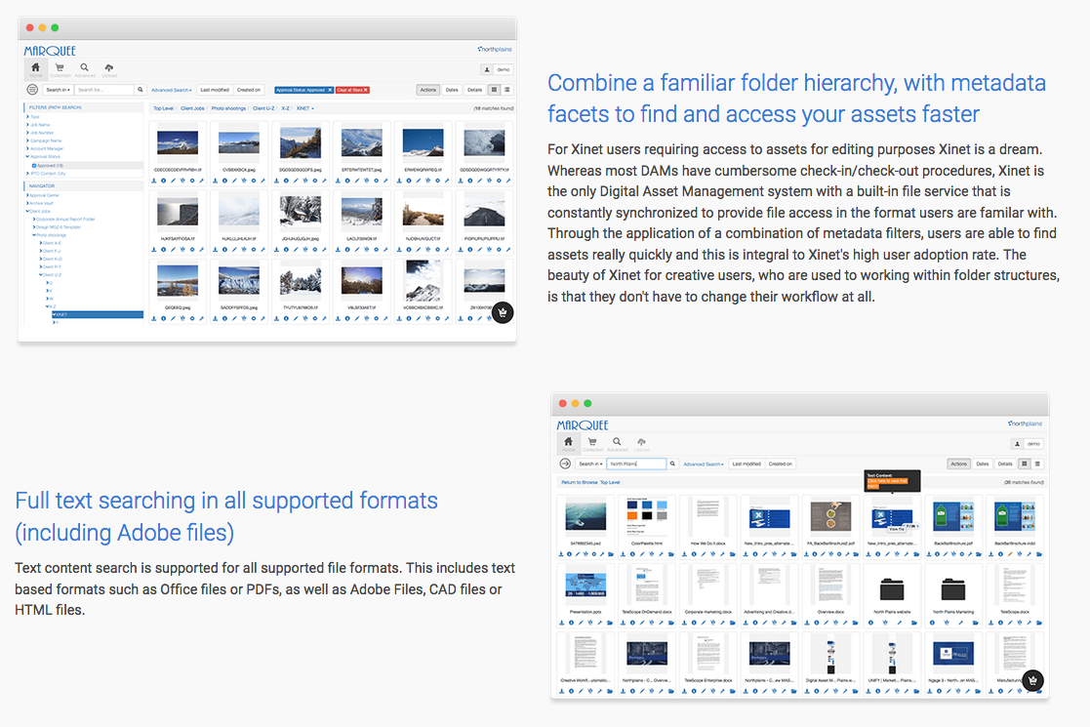The width and height of the screenshot is (1090, 727).
Task: Go to Photo shootings in the breadcrumb
Action: [229, 108]
